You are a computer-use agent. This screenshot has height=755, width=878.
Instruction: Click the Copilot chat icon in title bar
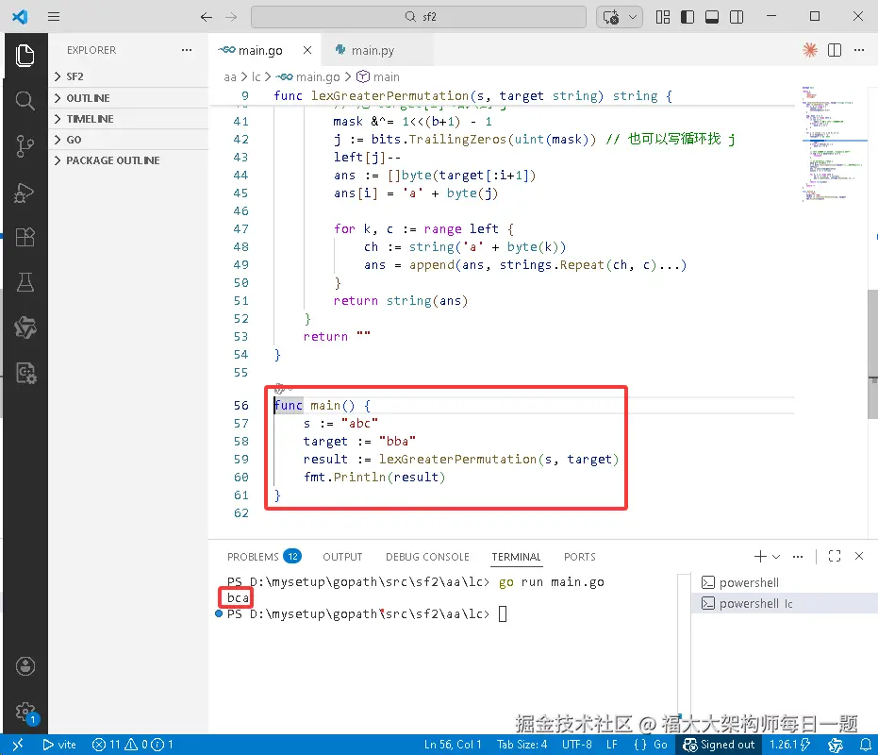point(610,17)
